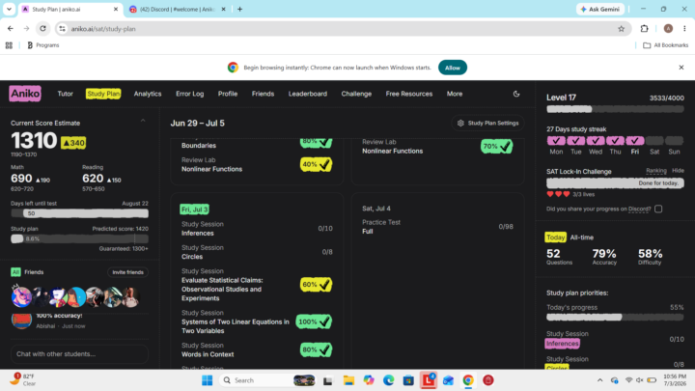Open the Profile page
Viewport: 695px width, 391px height.
(228, 94)
